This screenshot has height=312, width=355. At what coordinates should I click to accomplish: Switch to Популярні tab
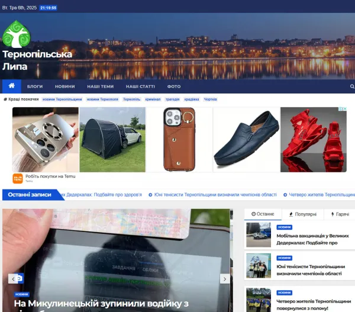pos(303,214)
